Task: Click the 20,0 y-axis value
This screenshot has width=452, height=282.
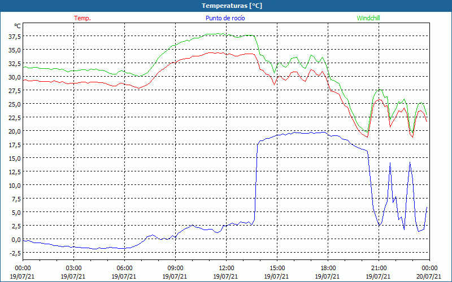Action: 15,131
